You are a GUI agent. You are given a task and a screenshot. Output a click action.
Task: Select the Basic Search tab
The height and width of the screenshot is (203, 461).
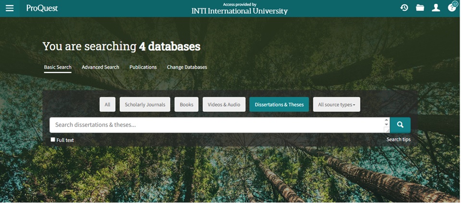58,67
